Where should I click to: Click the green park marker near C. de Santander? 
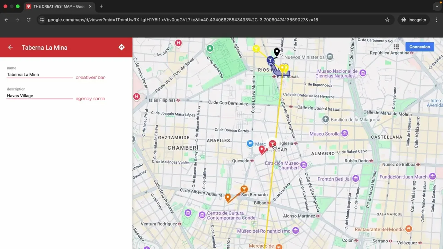(210, 48)
